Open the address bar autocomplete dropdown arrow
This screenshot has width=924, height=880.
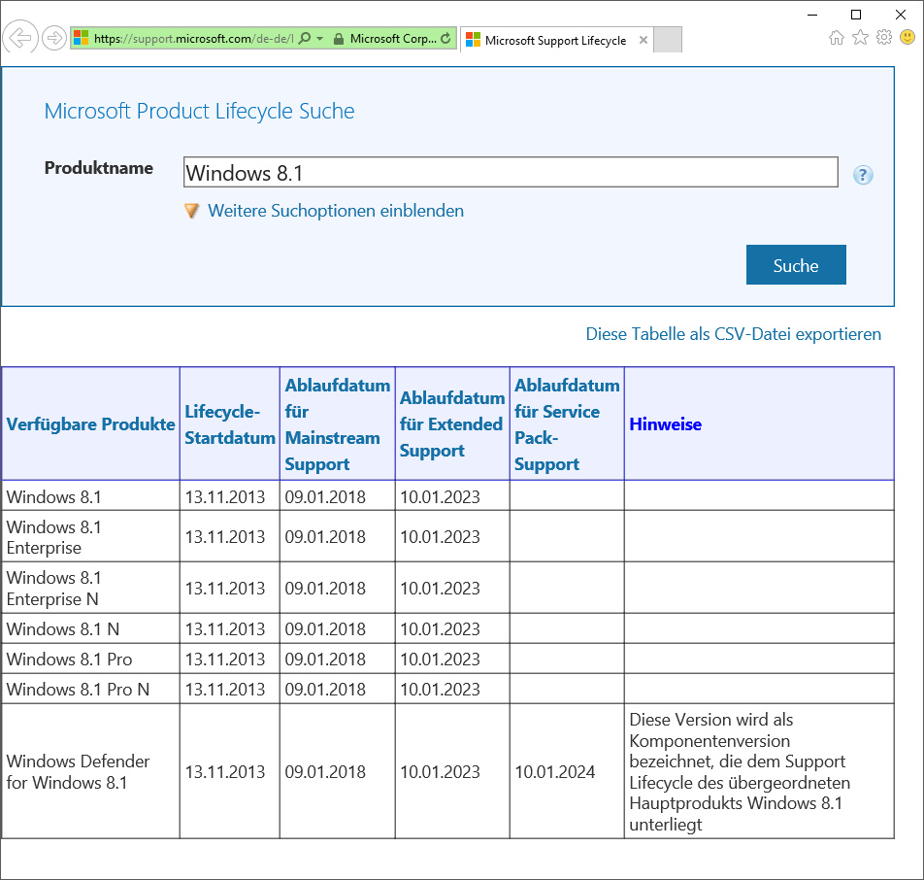click(x=319, y=39)
